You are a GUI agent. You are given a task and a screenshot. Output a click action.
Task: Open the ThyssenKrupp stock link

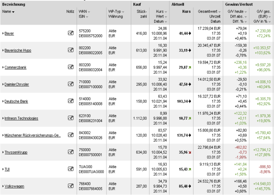pos(16,152)
